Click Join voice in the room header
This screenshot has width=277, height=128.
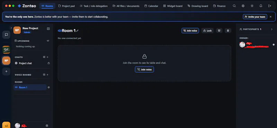pyautogui.click(x=190, y=31)
